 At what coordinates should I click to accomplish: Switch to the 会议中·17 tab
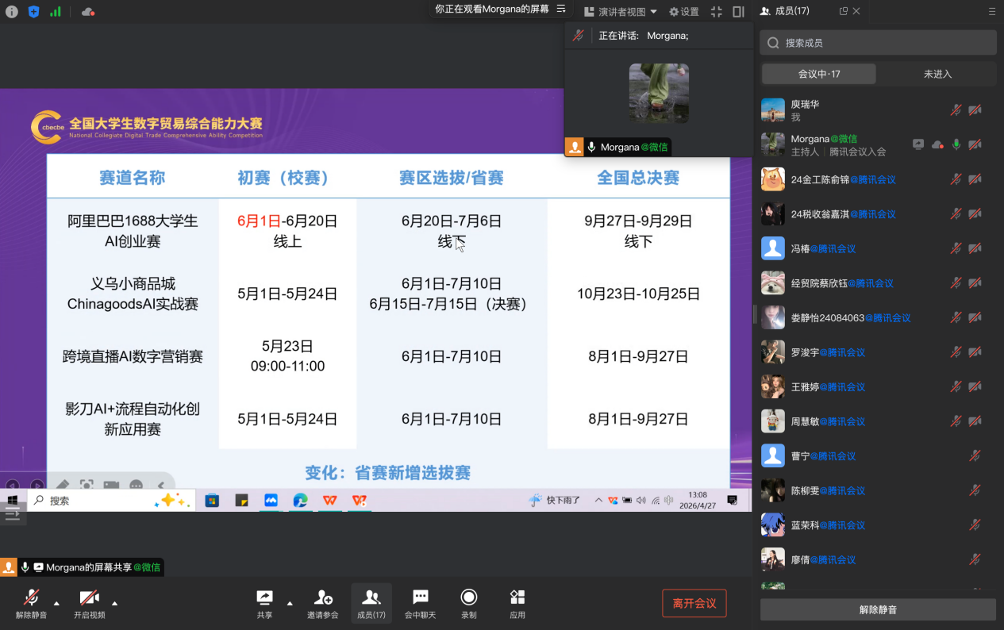819,74
